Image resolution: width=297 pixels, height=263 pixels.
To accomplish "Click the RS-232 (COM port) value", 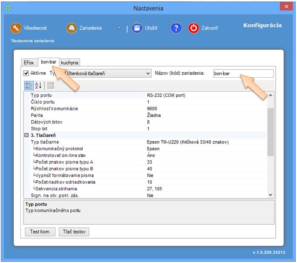I will (x=166, y=95).
